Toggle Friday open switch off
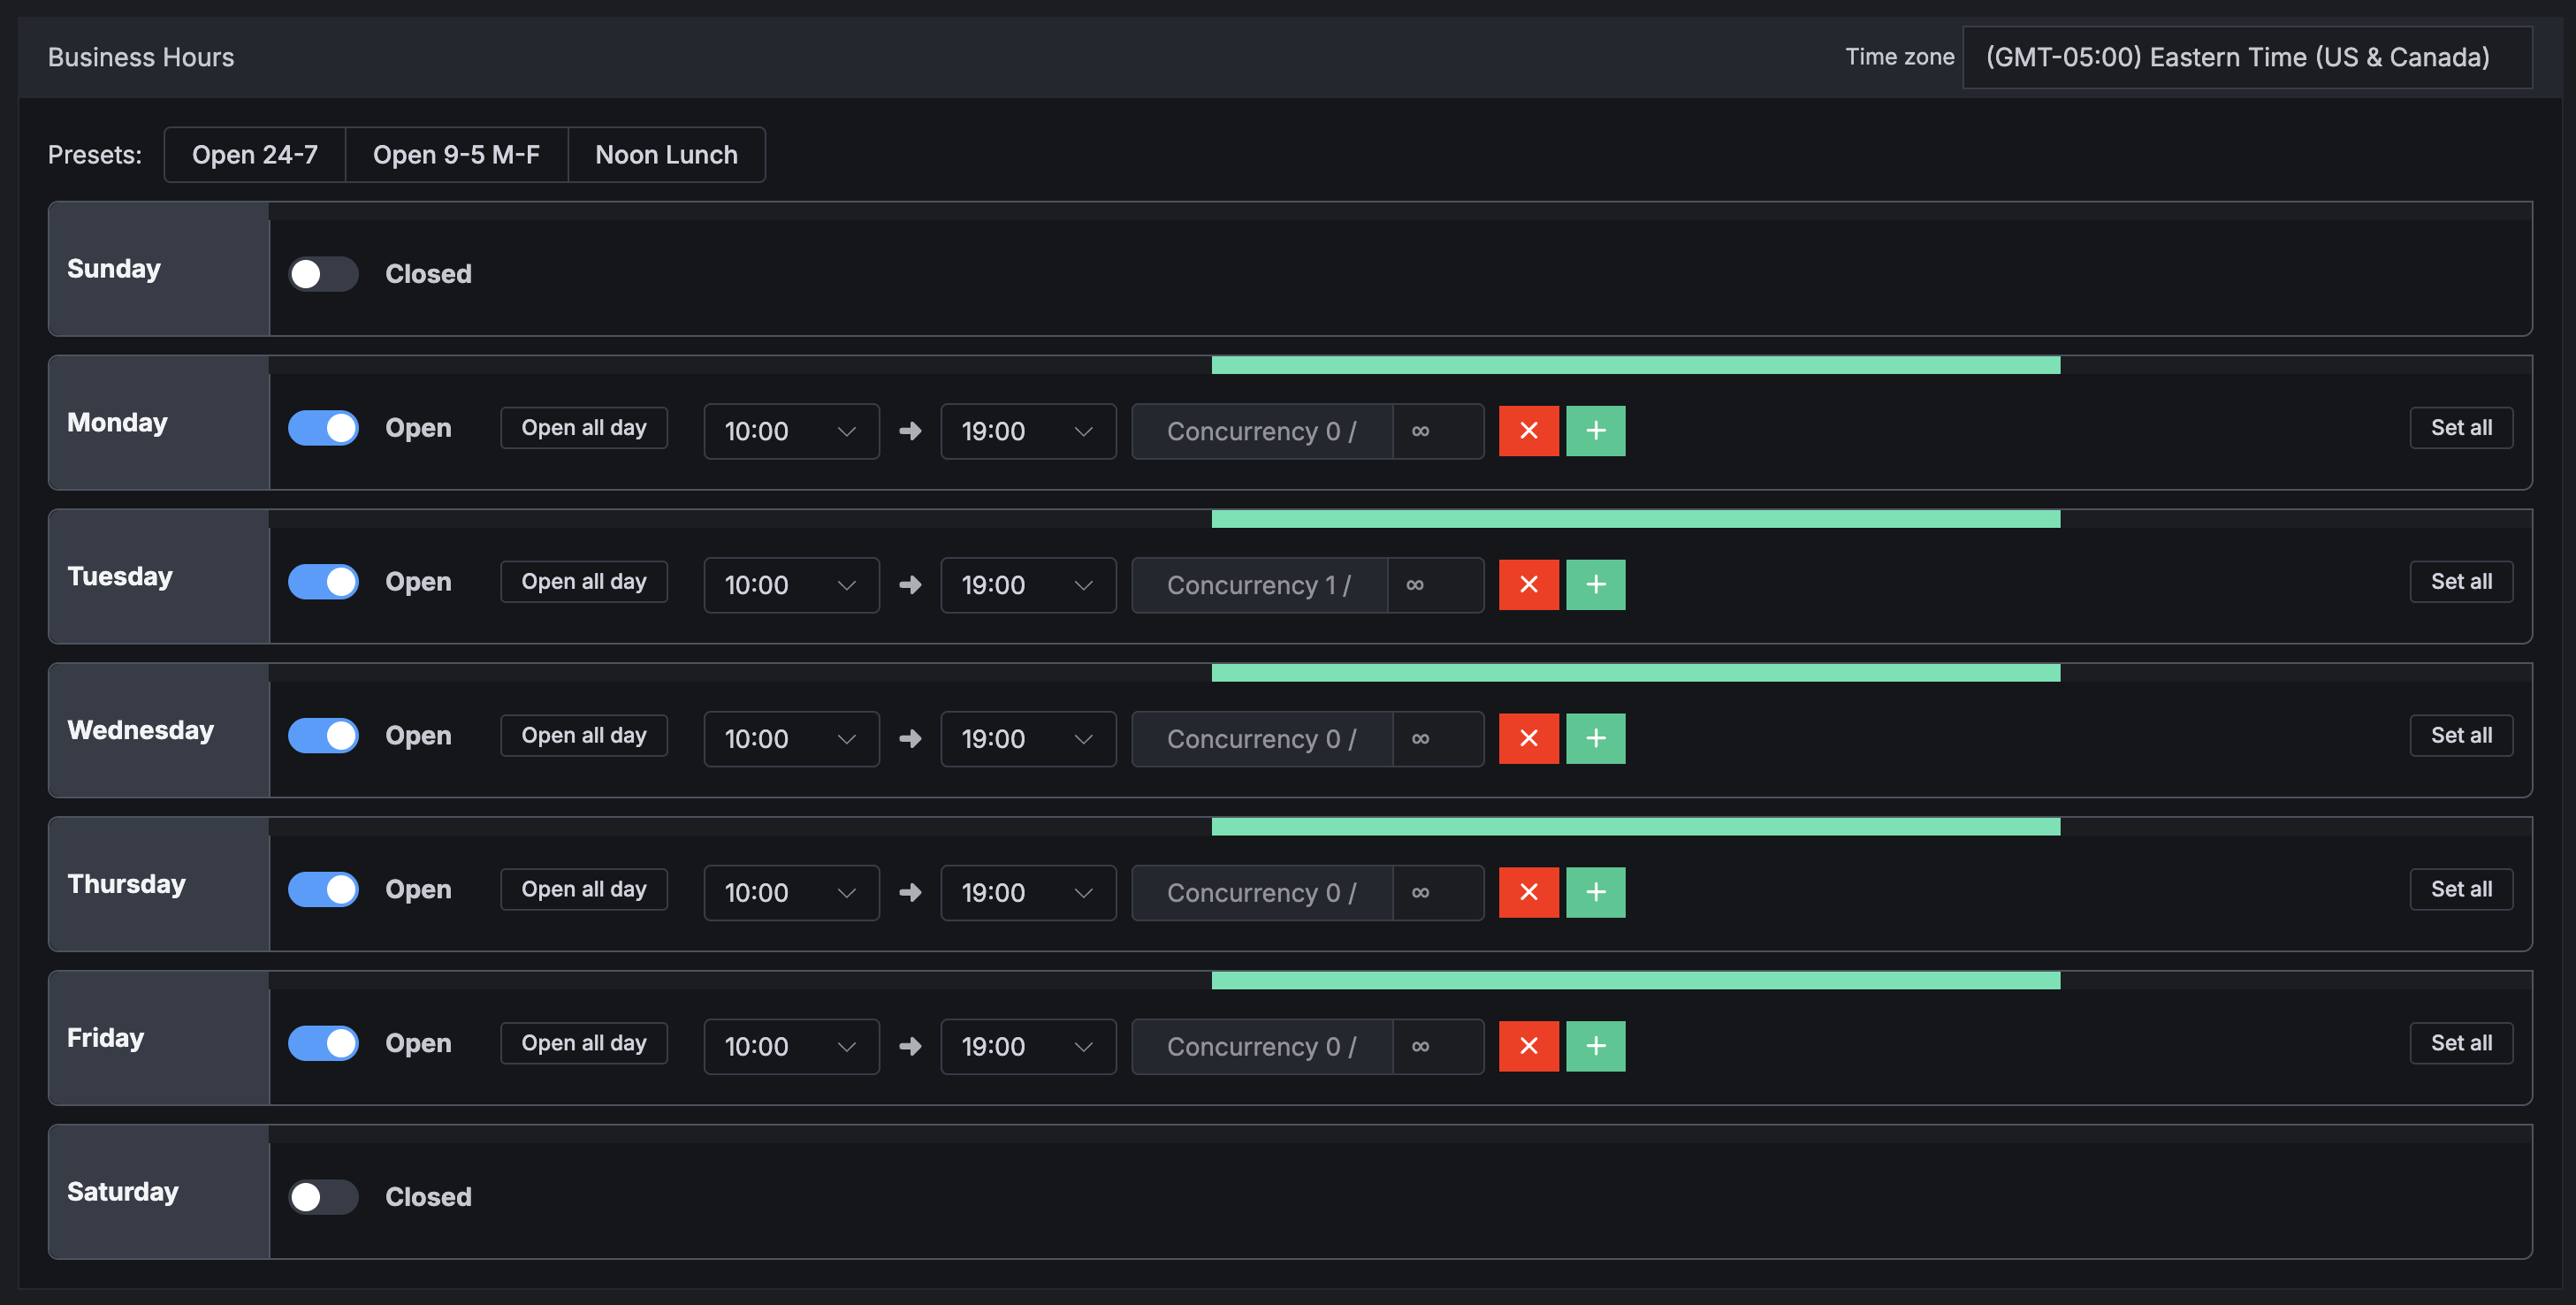Image resolution: width=2576 pixels, height=1305 pixels. pyautogui.click(x=323, y=1044)
